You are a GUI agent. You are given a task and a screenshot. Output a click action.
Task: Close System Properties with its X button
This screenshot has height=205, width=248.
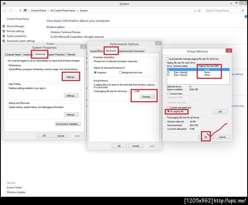pos(83,47)
